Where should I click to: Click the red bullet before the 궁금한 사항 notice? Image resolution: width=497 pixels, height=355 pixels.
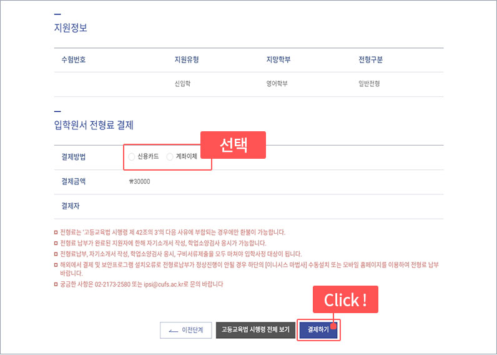tap(56, 284)
